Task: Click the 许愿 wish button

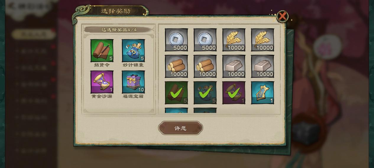Action: point(180,128)
